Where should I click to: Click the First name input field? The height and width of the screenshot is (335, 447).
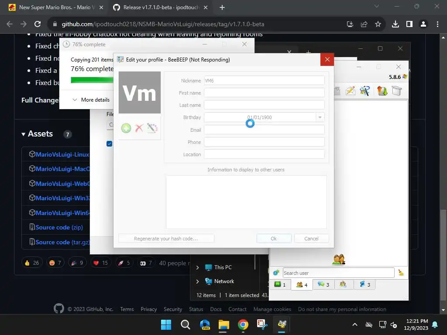coord(264,93)
